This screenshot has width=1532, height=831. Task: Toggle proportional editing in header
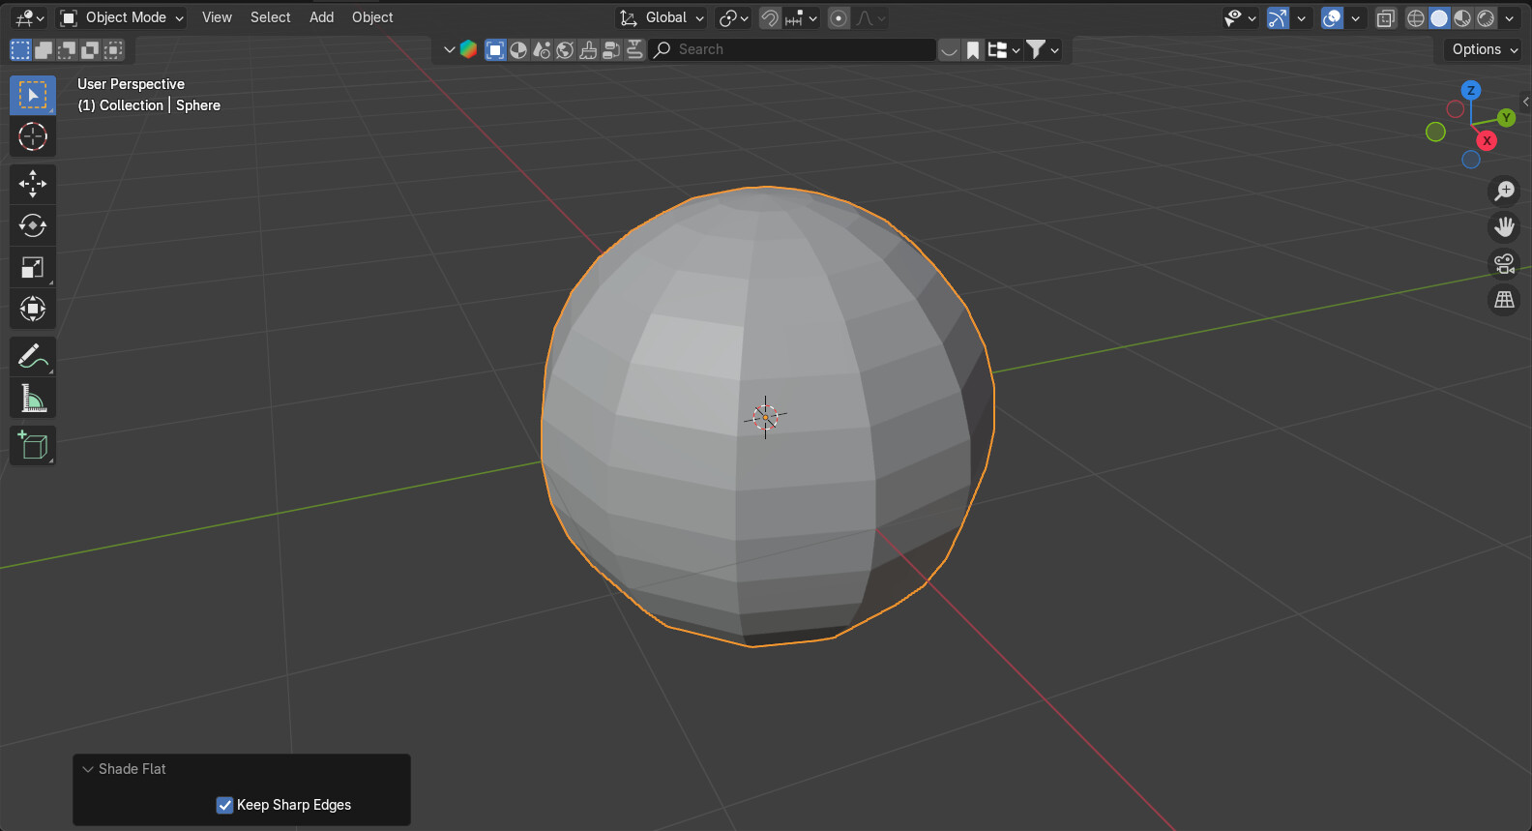[x=839, y=17]
